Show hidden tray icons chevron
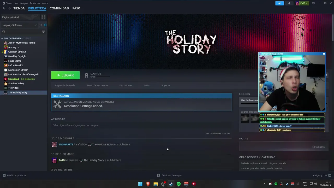This screenshot has width=334, height=188. (x=265, y=184)
